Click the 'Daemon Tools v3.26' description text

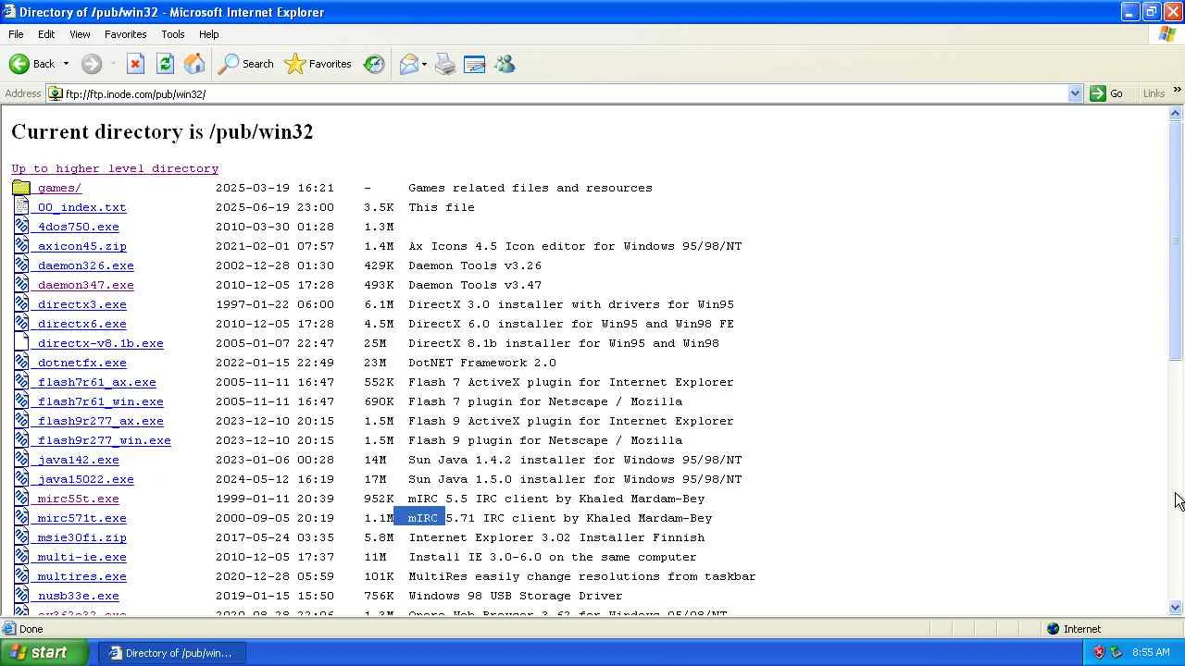475,265
